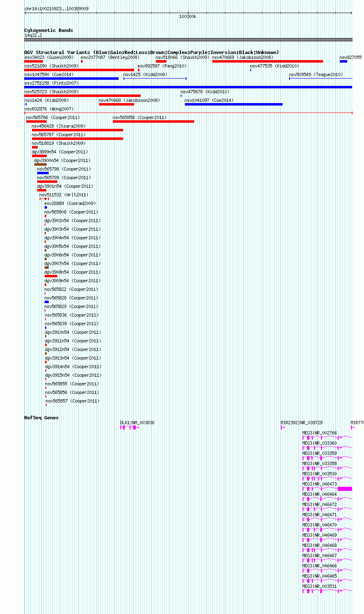This screenshot has width=364, height=614.
Task: Click the red nsv470668 Jakobsson2008 bar
Action: [x=117, y=104]
